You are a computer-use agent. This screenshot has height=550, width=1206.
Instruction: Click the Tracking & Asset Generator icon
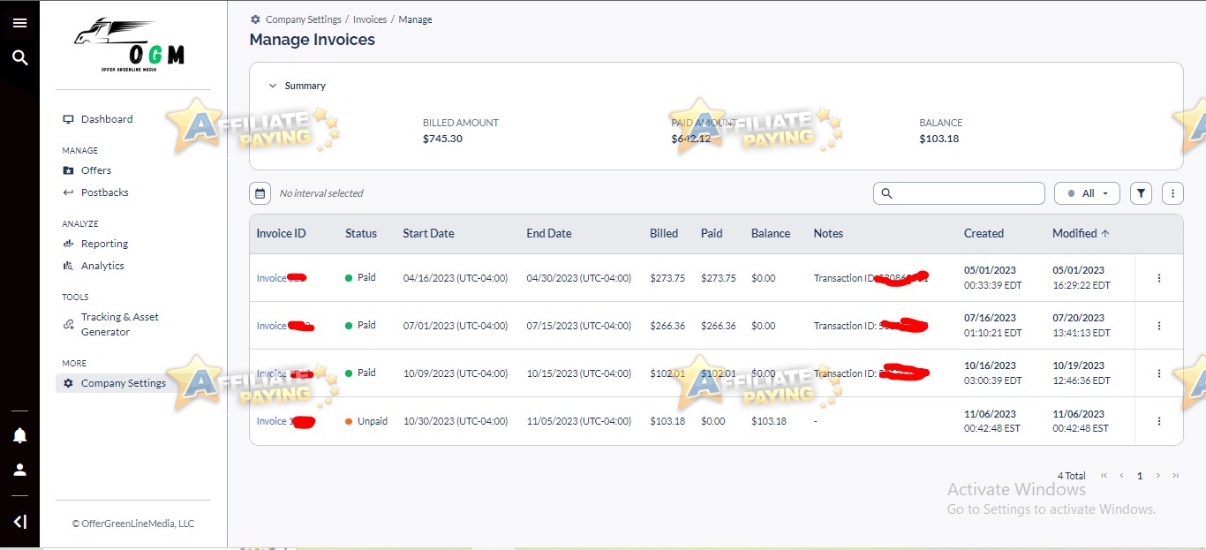tap(68, 325)
